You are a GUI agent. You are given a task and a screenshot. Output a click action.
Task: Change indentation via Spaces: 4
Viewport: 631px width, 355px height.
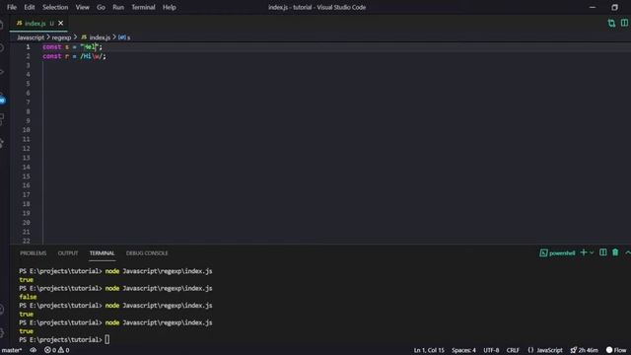pyautogui.click(x=463, y=350)
